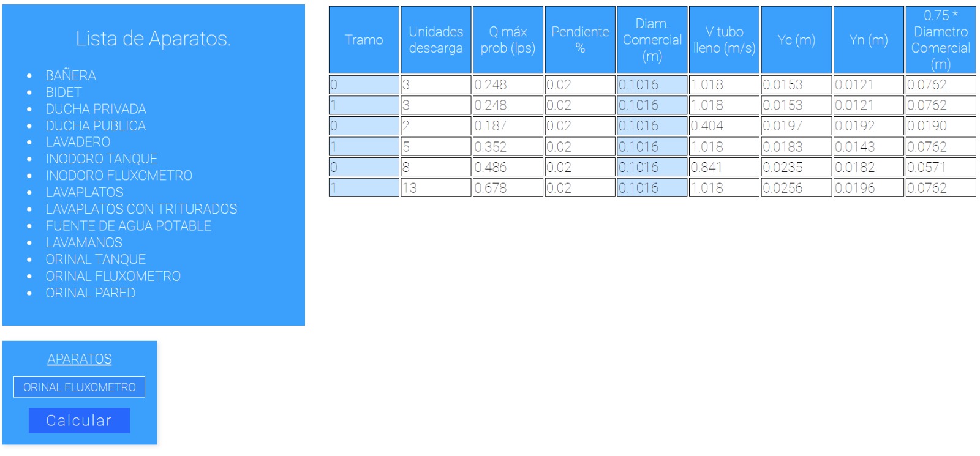The image size is (980, 456).
Task: Click the Tramo column header
Action: [364, 40]
